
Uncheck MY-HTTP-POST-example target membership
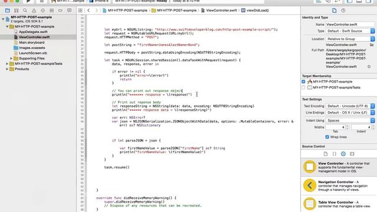pyautogui.click(x=303, y=82)
